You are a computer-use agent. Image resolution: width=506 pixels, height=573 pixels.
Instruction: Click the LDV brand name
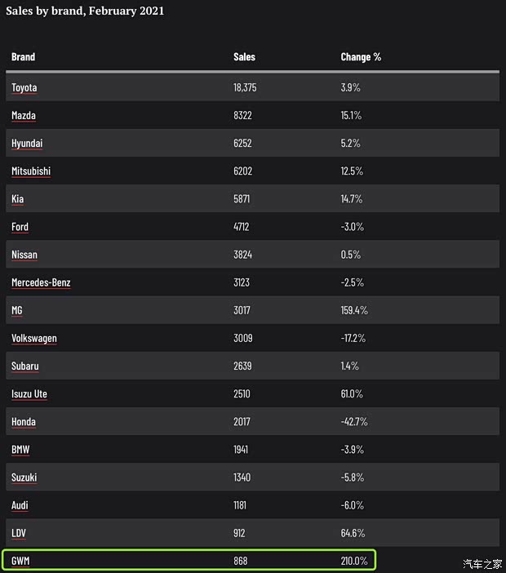pyautogui.click(x=20, y=533)
